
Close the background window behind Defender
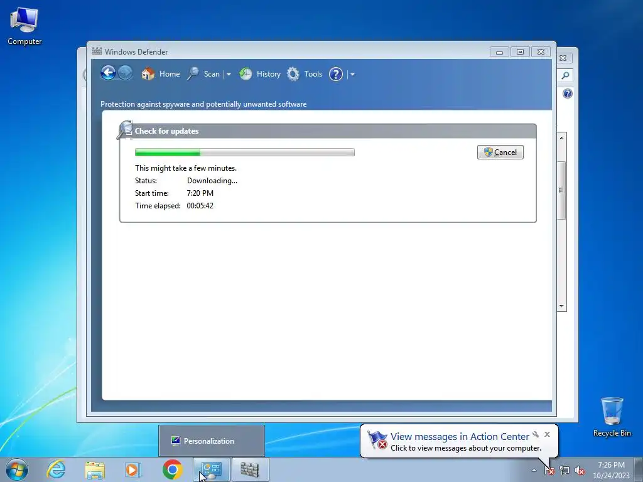[x=563, y=58]
